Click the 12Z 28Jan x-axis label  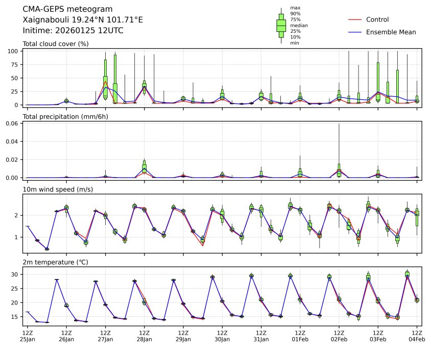(145, 336)
